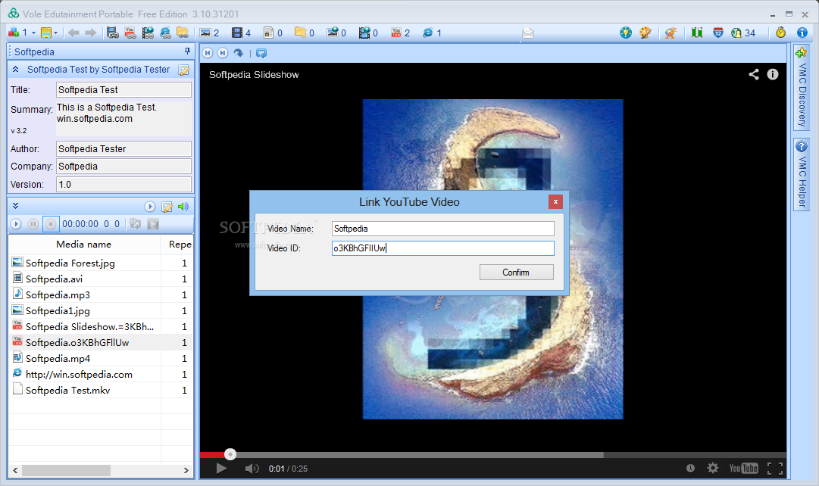Click the link web page IE icon
The height and width of the screenshot is (486, 819).
tap(165, 33)
